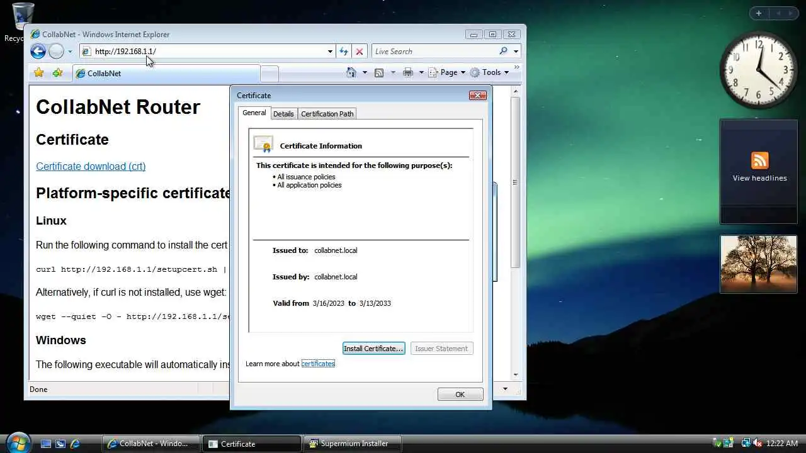Click the Add to Favorites icon
This screenshot has width=806, height=453.
click(57, 73)
